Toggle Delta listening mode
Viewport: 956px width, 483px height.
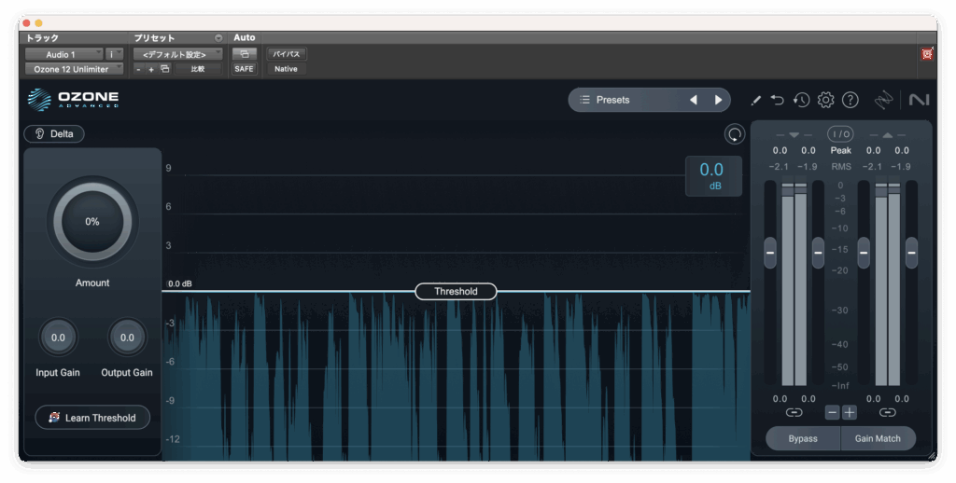pyautogui.click(x=54, y=133)
